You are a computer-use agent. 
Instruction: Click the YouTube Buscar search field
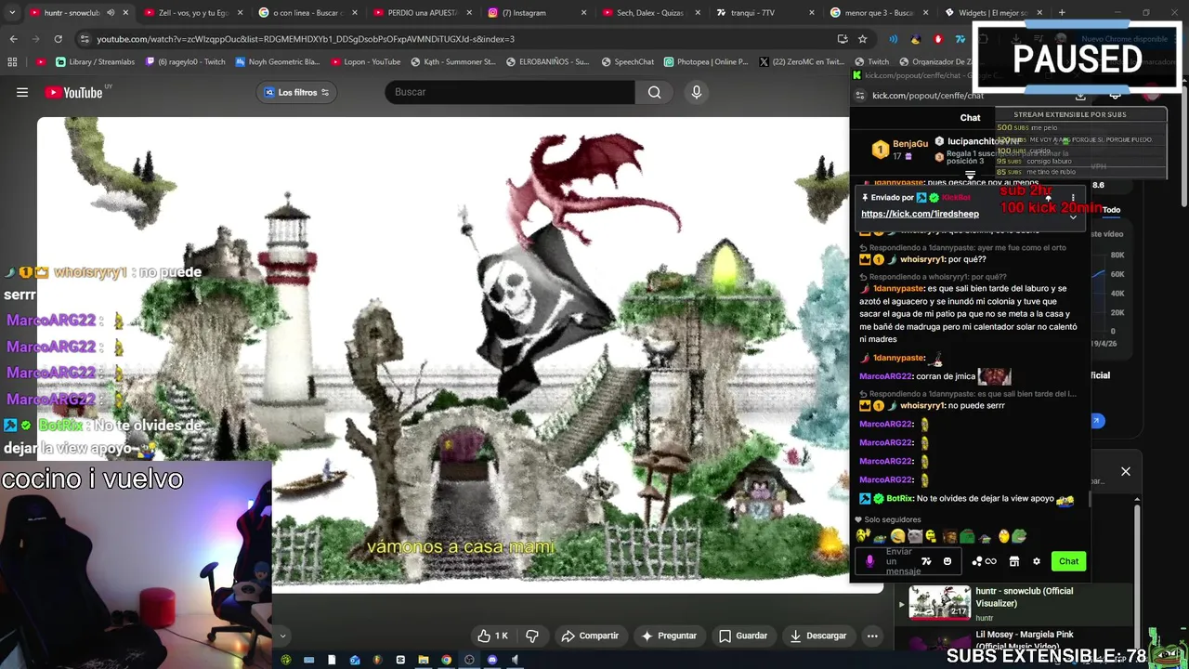coord(510,92)
